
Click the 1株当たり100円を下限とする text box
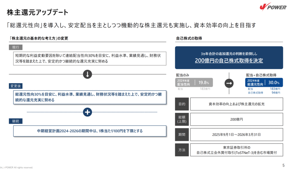point(90,131)
